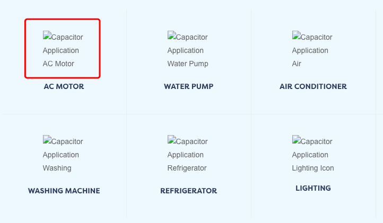Open the AIR CONDITIONER heading link
Image resolution: width=383 pixels, height=223 pixels.
click(313, 86)
